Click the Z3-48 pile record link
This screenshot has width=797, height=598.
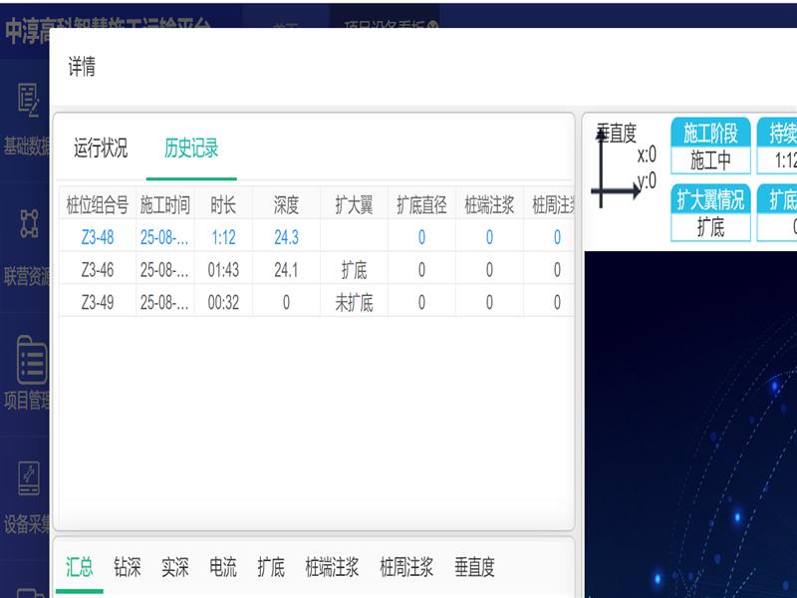pyautogui.click(x=98, y=237)
